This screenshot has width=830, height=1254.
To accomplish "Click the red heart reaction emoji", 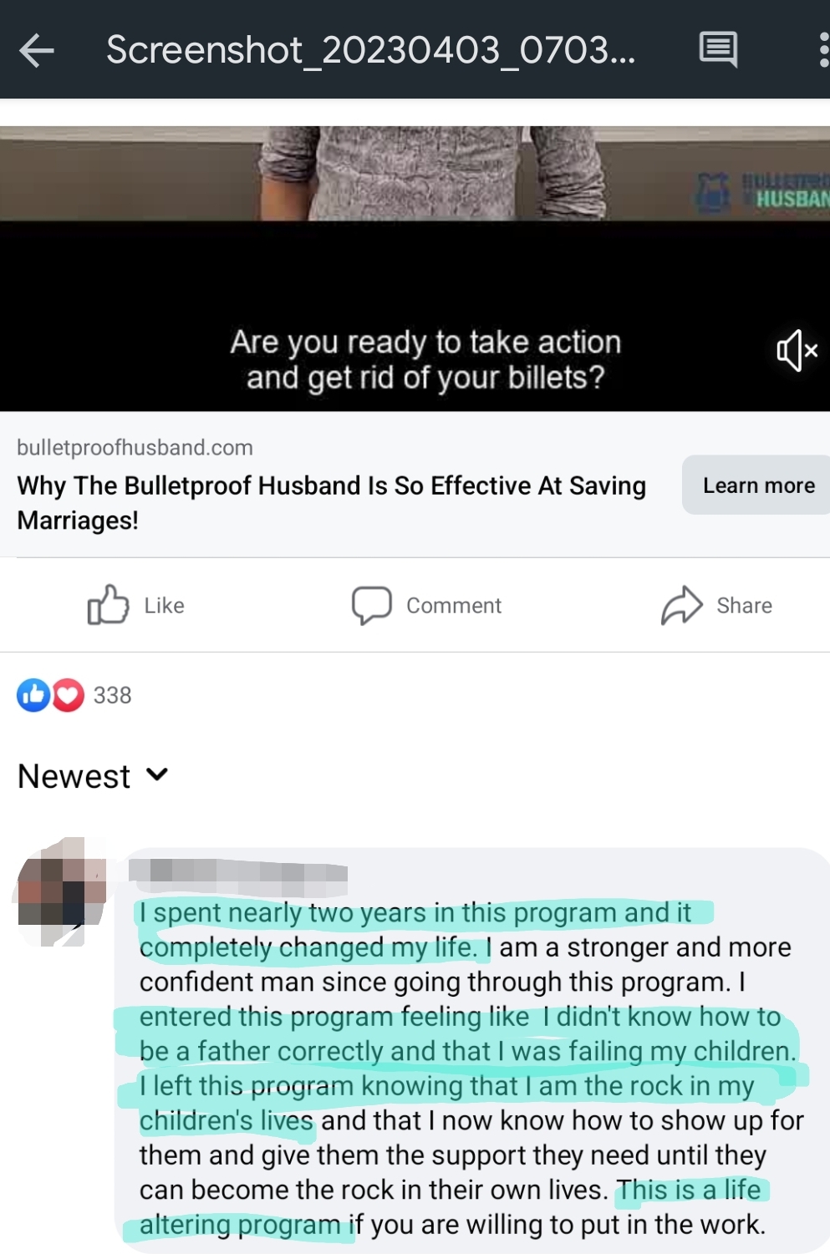I will coord(69,695).
